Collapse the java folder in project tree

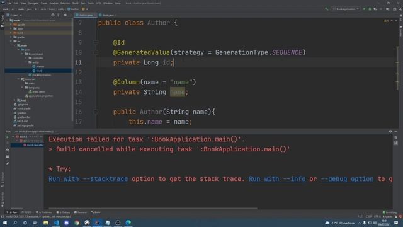coord(18,49)
